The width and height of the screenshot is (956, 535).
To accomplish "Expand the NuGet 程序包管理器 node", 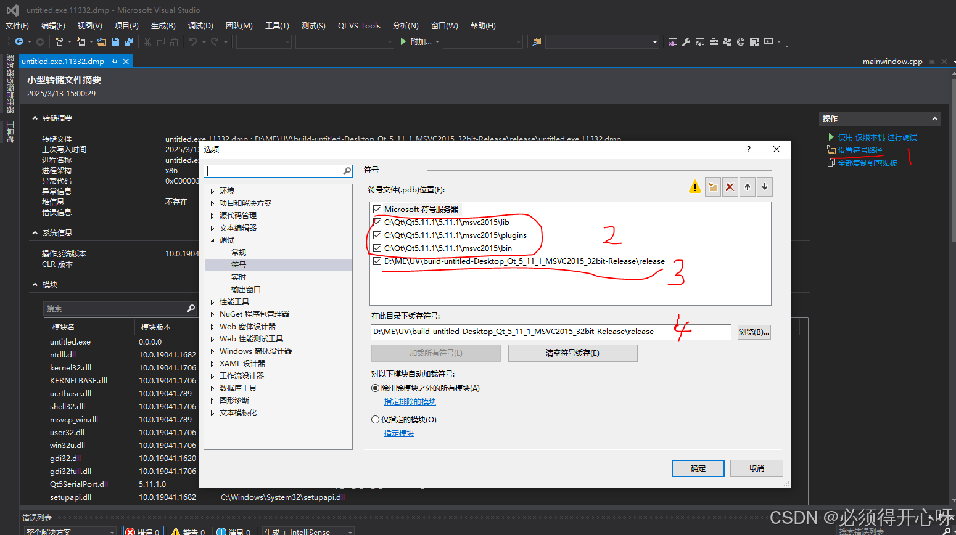I will pyautogui.click(x=212, y=314).
